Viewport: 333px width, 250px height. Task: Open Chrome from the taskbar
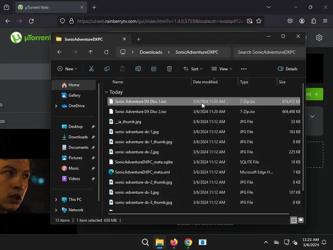188,242
